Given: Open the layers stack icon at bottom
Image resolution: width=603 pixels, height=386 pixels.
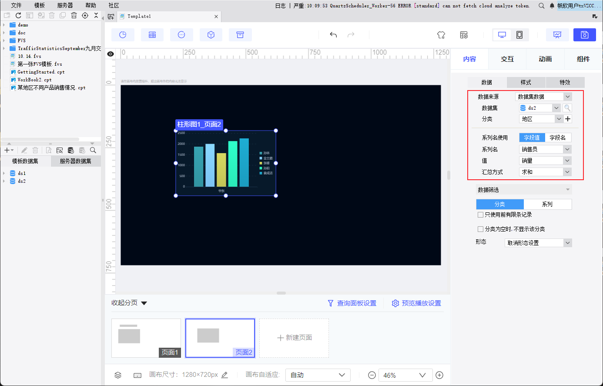Looking at the screenshot, I should coord(118,375).
